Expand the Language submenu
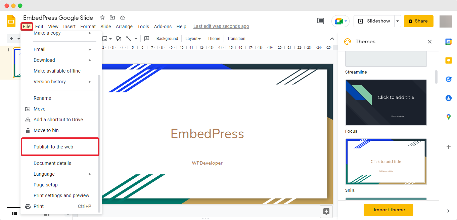The height and width of the screenshot is (220, 457). [x=90, y=174]
